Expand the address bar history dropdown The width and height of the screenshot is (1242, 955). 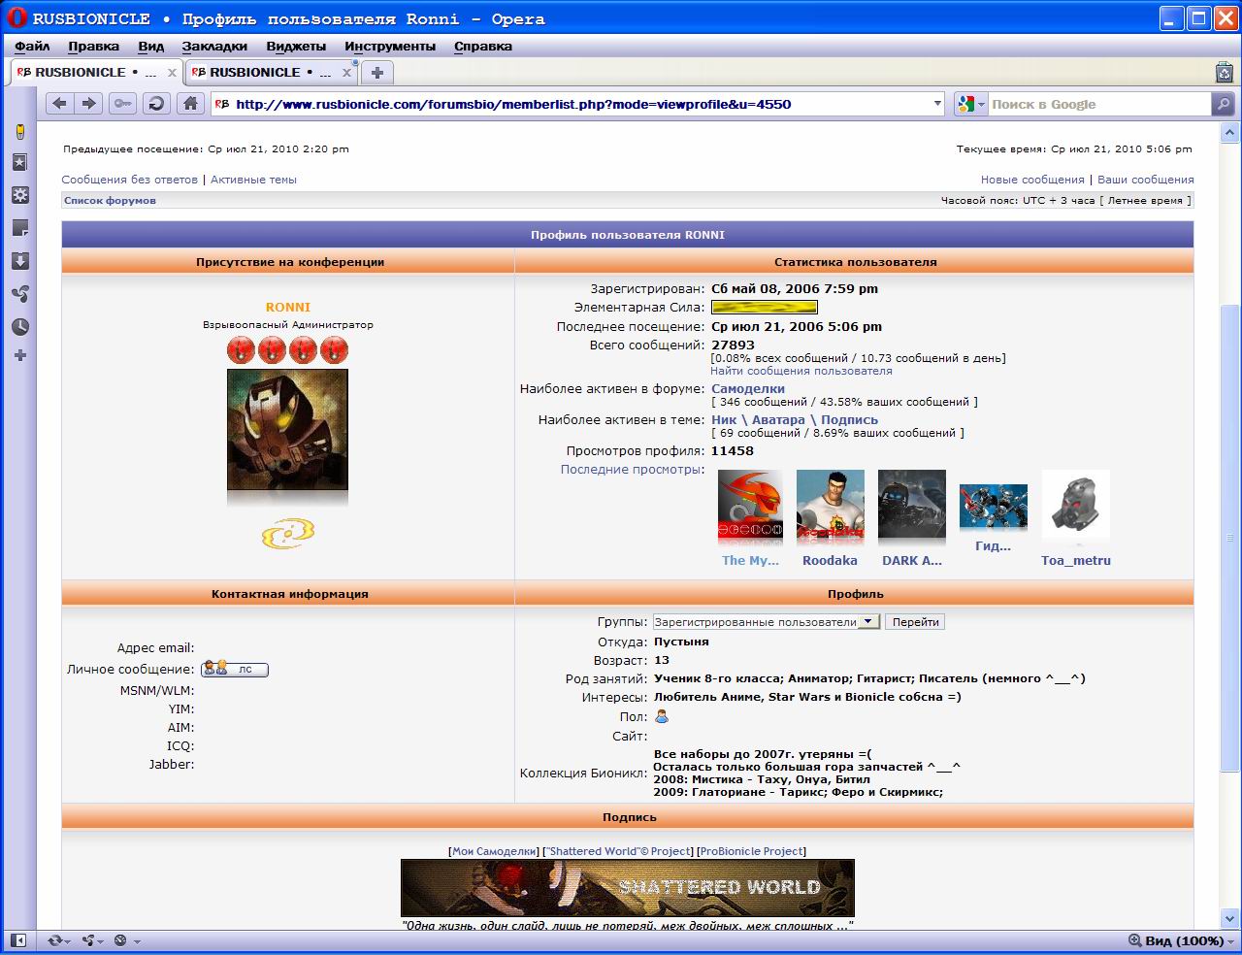[x=937, y=104]
